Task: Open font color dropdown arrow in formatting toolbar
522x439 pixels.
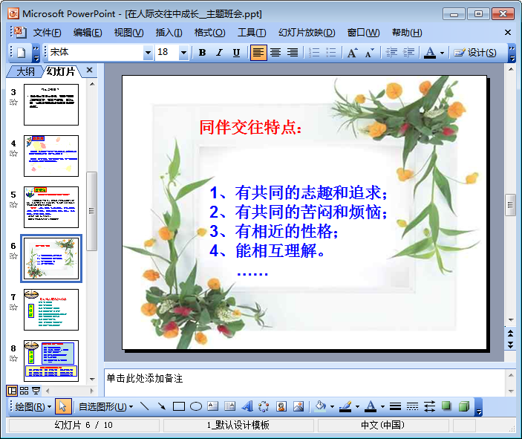Action: pos(442,53)
